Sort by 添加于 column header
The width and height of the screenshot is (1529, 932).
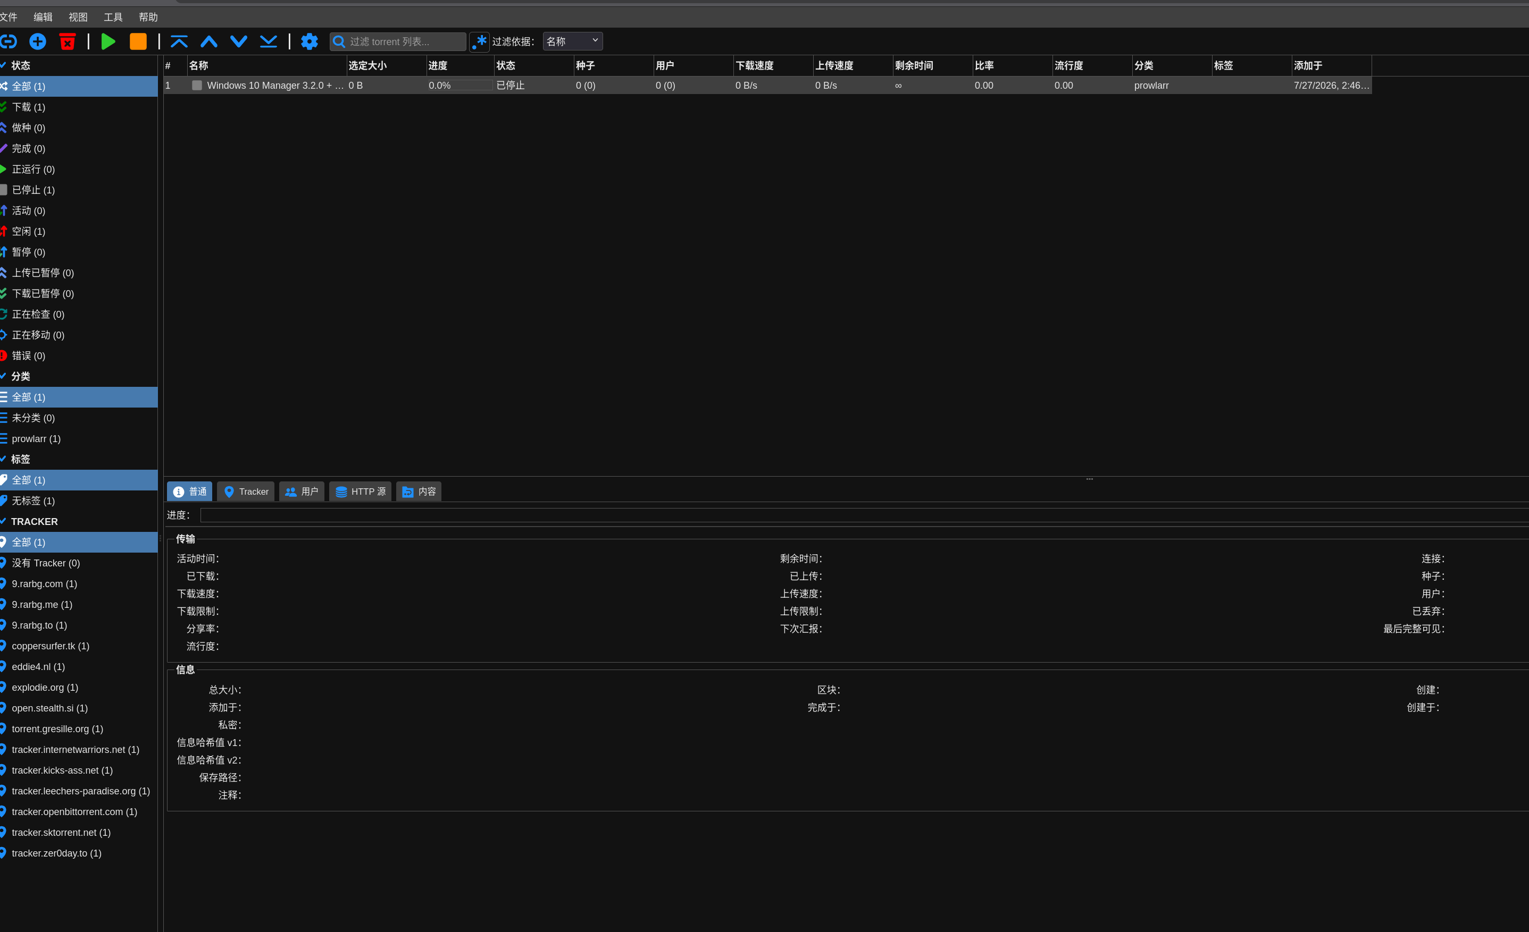(1332, 66)
